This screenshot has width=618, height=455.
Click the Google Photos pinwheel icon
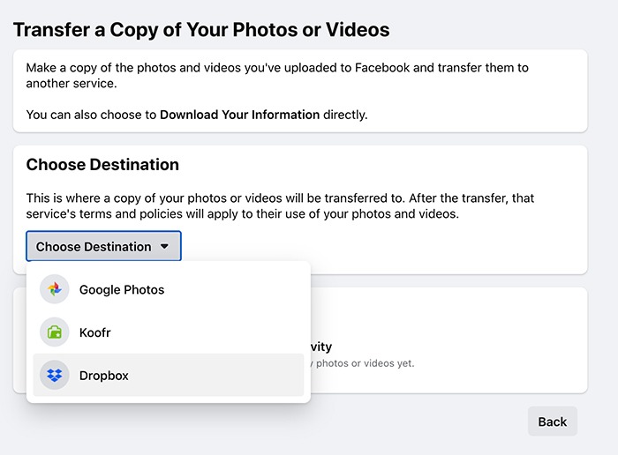(55, 289)
